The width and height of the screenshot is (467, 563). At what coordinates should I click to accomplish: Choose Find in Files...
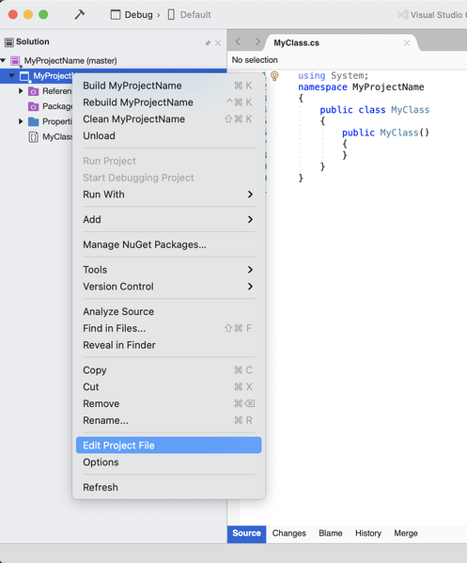coord(169,329)
